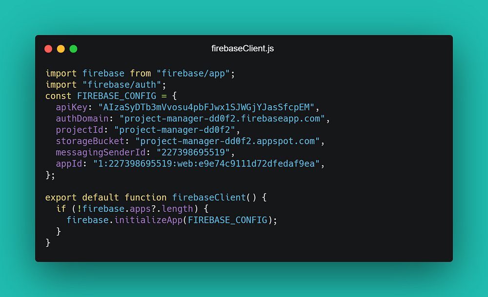Click the firebaseClient.js window title
488x297 pixels.
(243, 48)
